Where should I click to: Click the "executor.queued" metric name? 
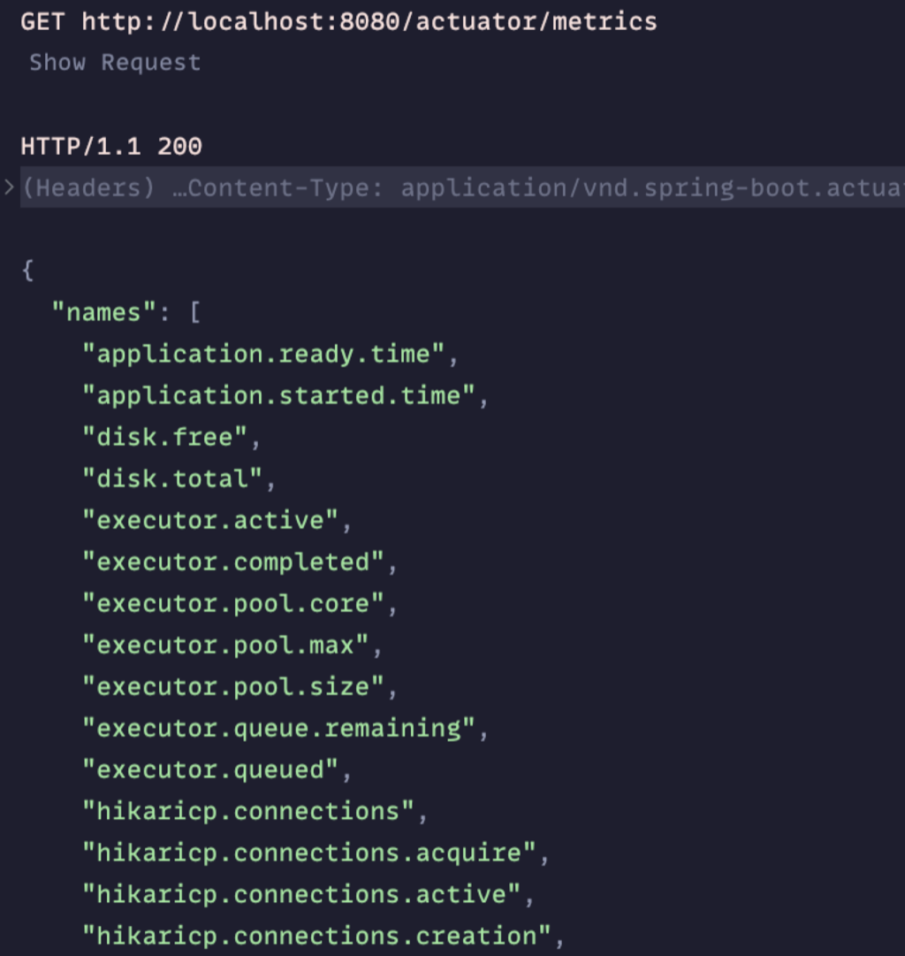(x=211, y=769)
